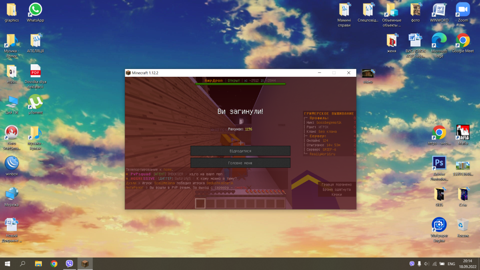Click the ReallyWorld.ru scoreboard text

pos(323,154)
